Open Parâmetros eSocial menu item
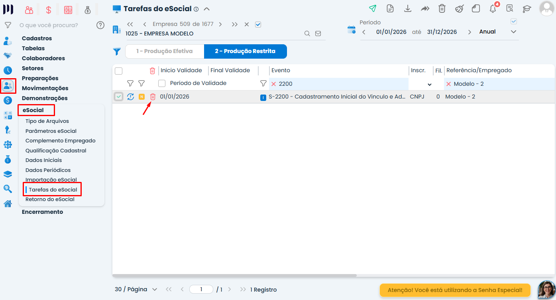Image resolution: width=556 pixels, height=300 pixels. pyautogui.click(x=51, y=131)
